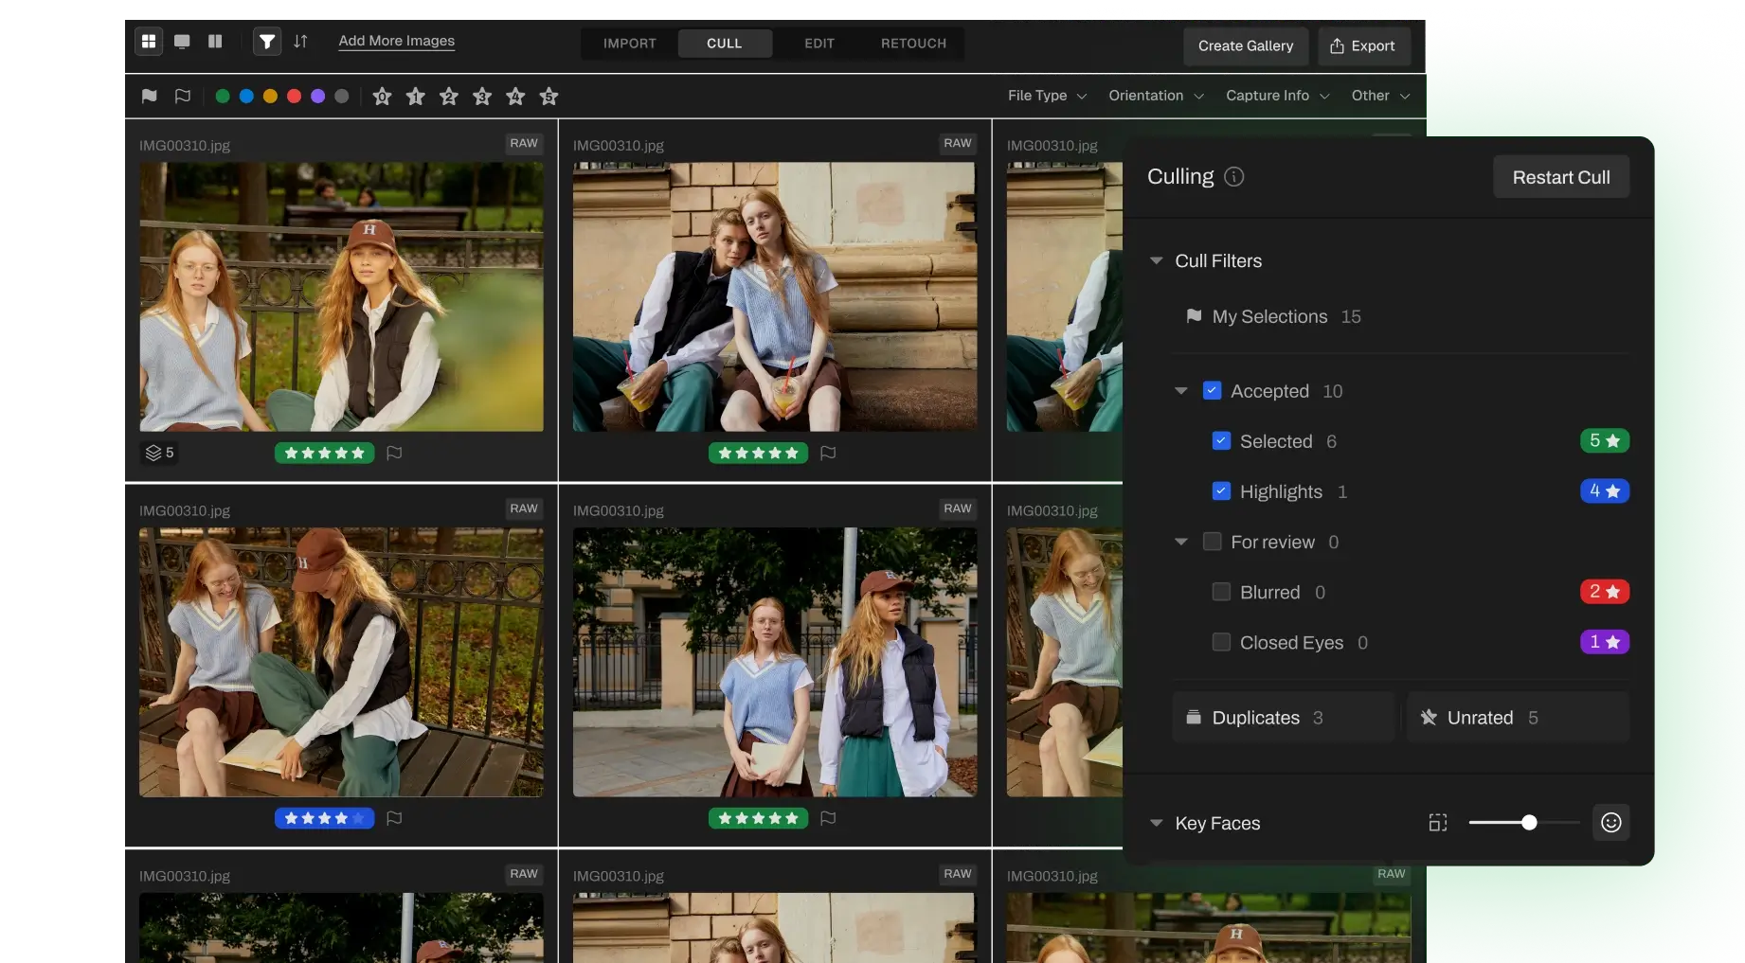Check the For review checkbox
The width and height of the screenshot is (1745, 963).
point(1212,541)
